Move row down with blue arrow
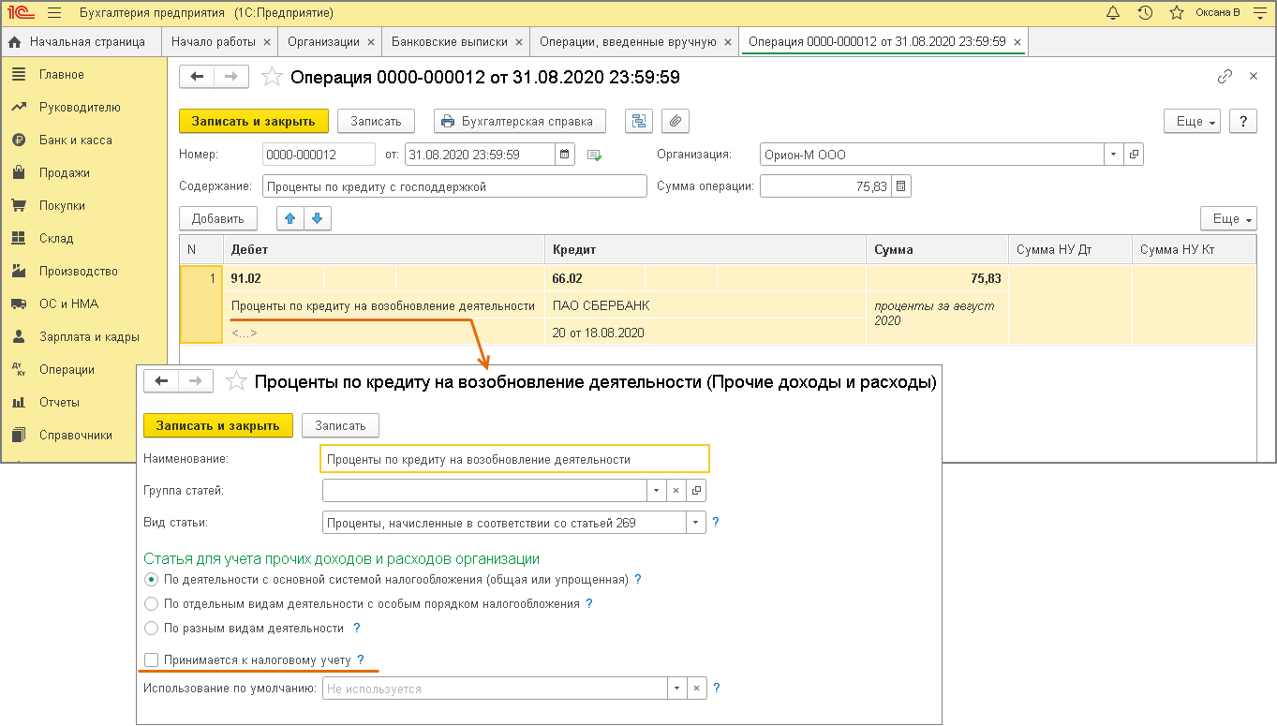The width and height of the screenshot is (1277, 726). pyautogui.click(x=317, y=218)
